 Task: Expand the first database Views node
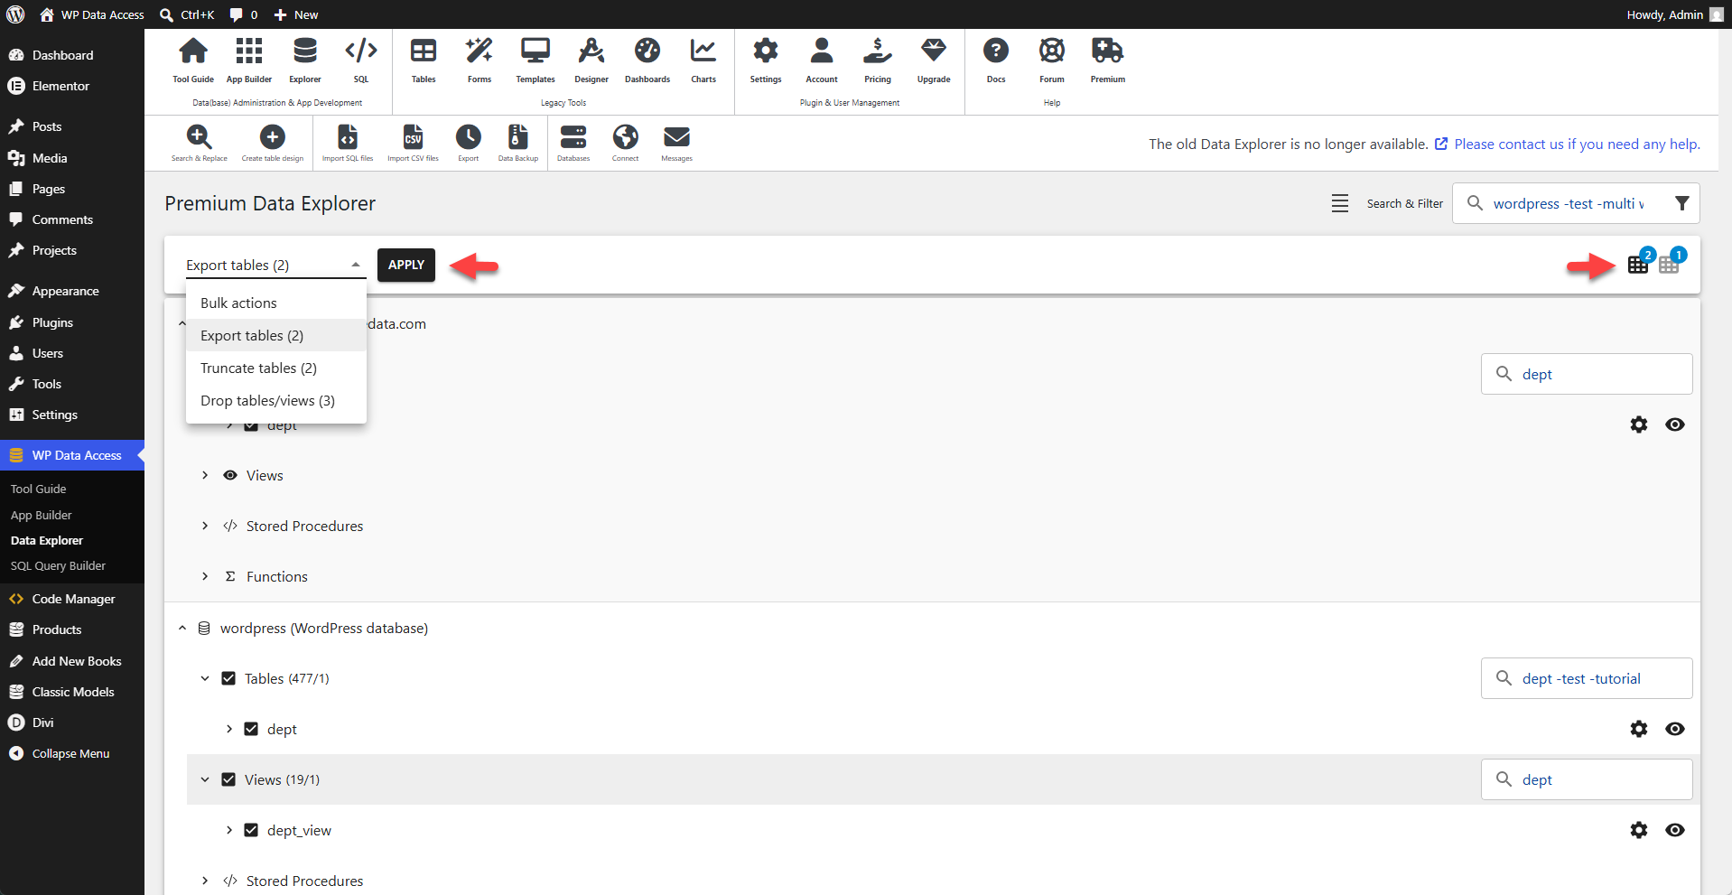tap(205, 475)
